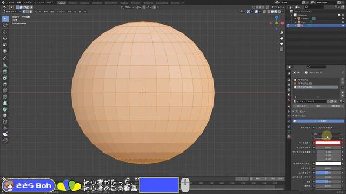
Task: Collapse the Surface panel
Action: pos(300,116)
